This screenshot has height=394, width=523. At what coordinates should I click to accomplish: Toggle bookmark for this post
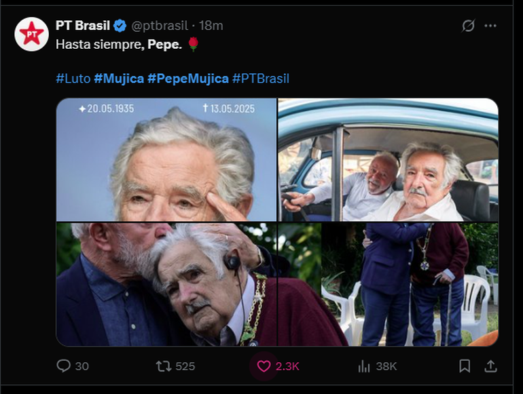pos(465,366)
